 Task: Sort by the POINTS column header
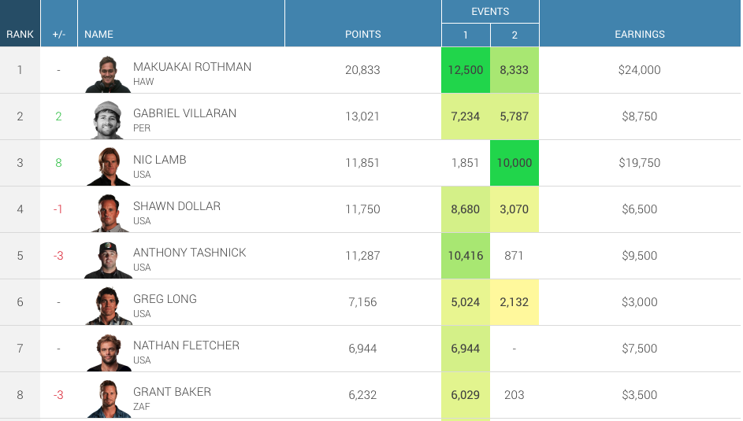click(362, 34)
